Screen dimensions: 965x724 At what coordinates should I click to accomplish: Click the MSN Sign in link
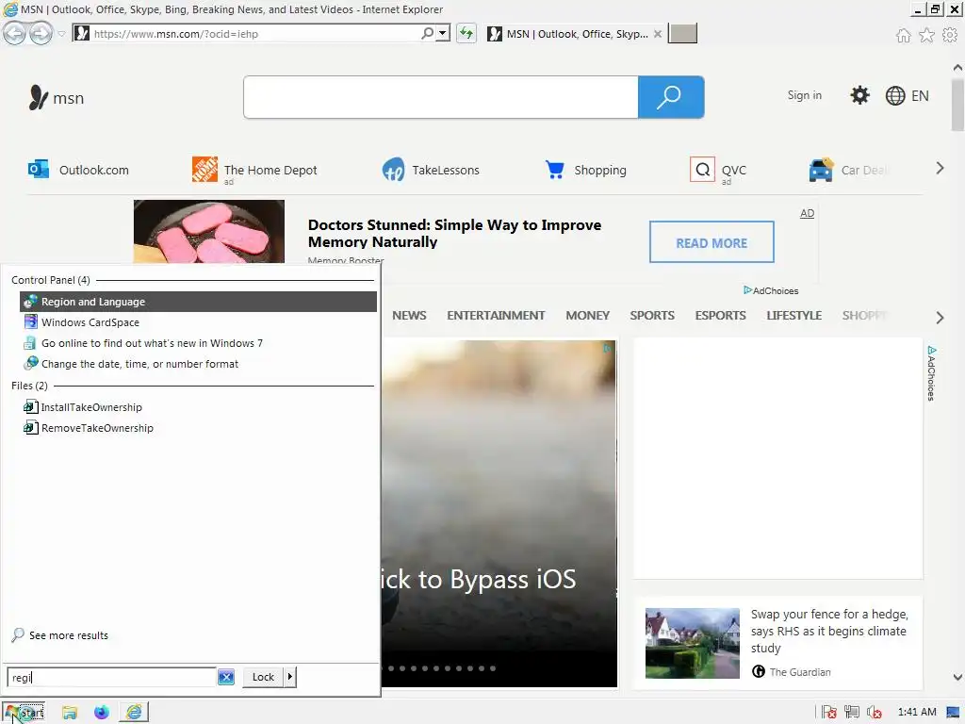pyautogui.click(x=805, y=95)
